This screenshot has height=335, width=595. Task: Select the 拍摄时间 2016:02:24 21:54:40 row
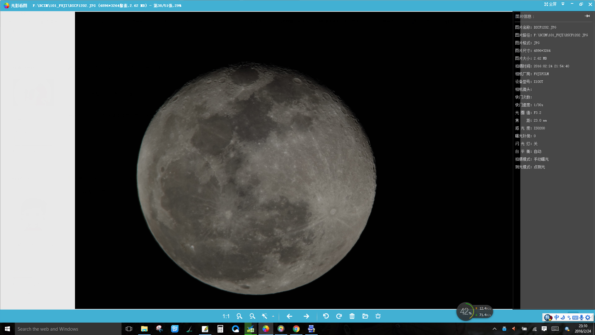pos(542,66)
